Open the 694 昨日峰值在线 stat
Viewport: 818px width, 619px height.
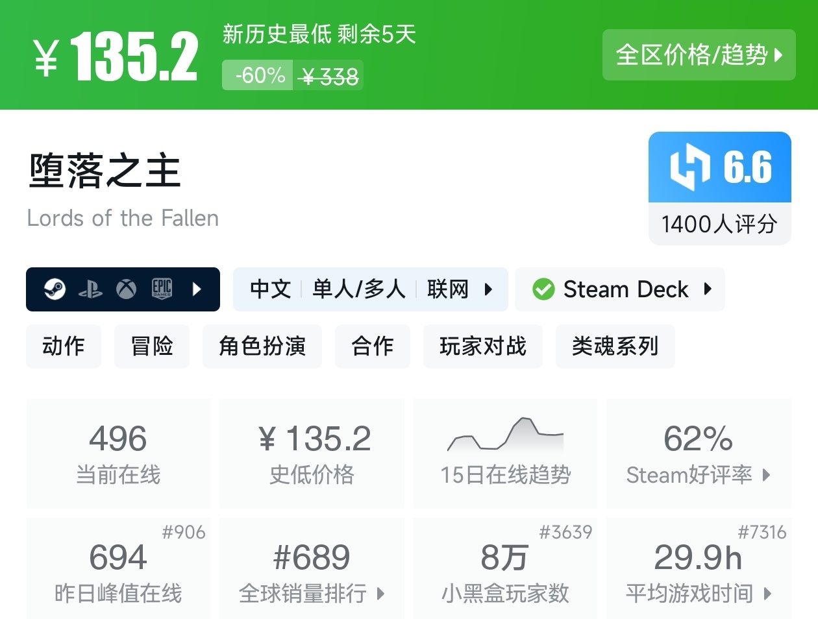coord(118,568)
